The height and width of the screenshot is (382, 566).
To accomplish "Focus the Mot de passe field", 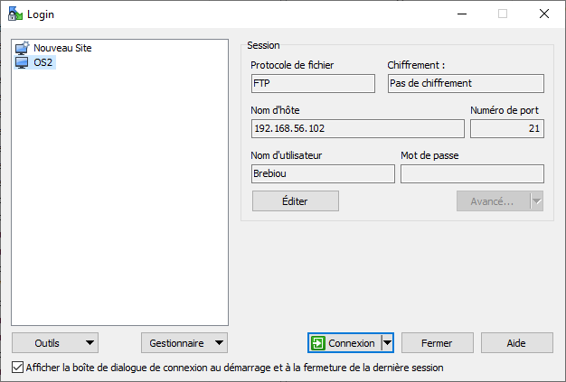I will [472, 173].
